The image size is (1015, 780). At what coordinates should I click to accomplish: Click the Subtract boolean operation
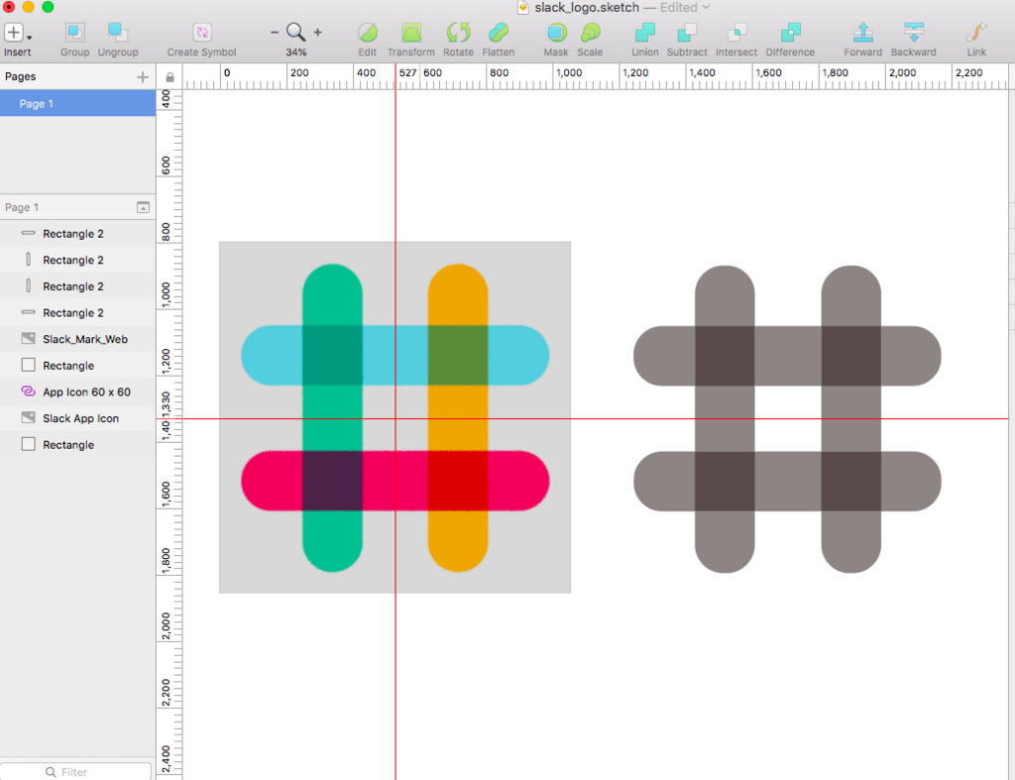click(687, 33)
